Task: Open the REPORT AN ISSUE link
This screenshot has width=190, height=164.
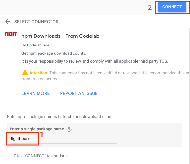Action: pos(79,93)
